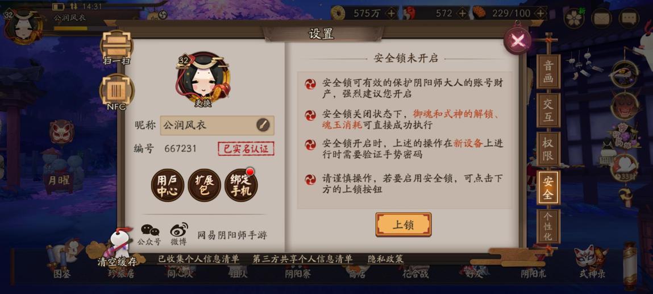Open 用户中心 user center button
Viewport: 653px width, 294px height.
[167, 185]
